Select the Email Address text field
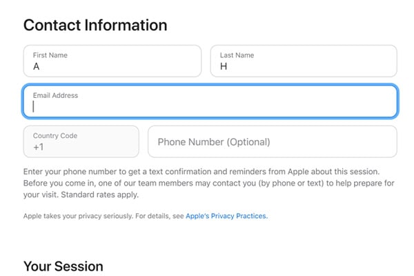The image size is (414, 276). point(210,101)
